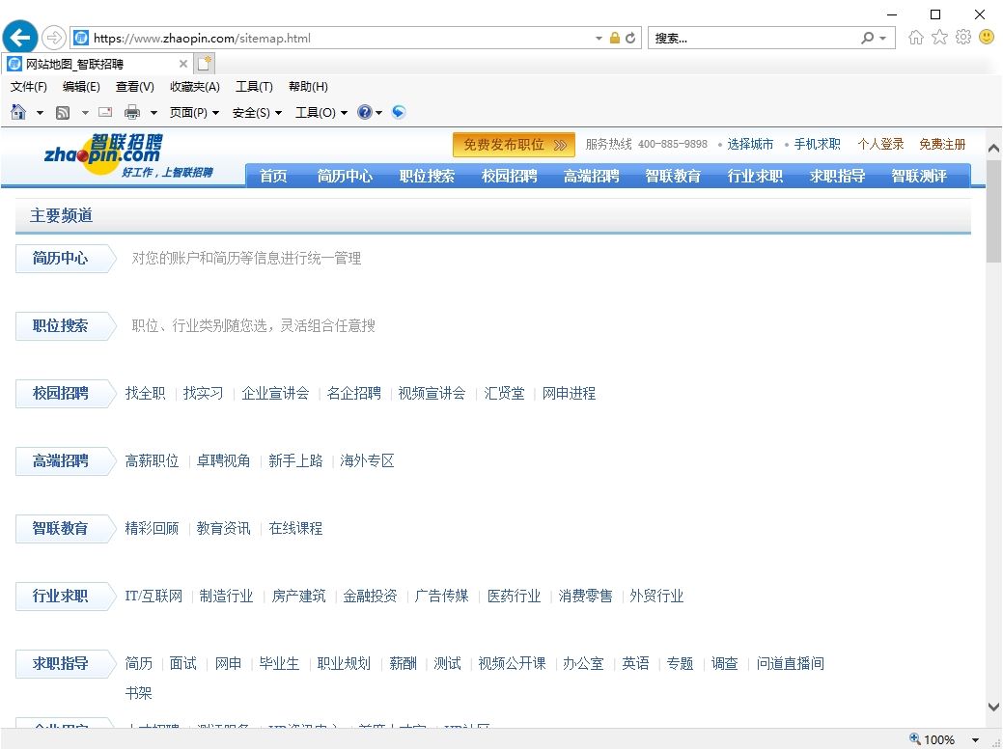
Task: Click the Print icon on the command bar
Action: tap(132, 112)
